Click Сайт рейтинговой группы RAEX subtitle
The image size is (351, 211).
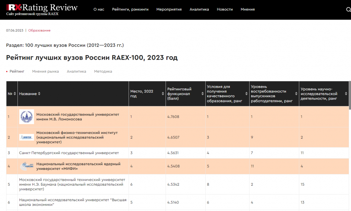32,14
